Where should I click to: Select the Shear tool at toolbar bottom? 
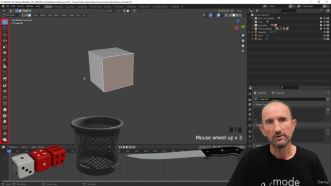coord(5,139)
